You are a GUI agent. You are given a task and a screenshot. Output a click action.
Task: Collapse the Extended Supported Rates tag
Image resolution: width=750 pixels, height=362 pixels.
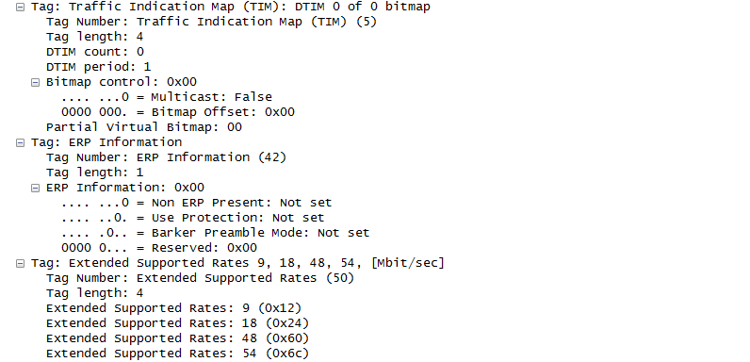20,263
